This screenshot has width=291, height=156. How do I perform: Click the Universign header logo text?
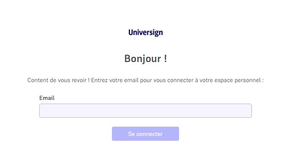pos(145,33)
